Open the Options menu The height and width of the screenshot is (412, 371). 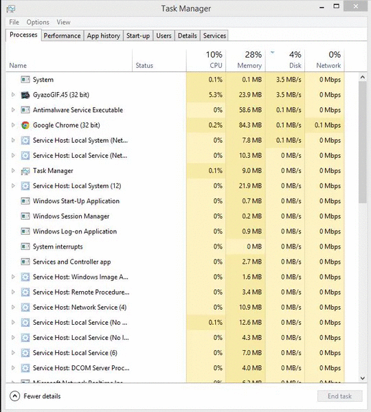pyautogui.click(x=38, y=22)
